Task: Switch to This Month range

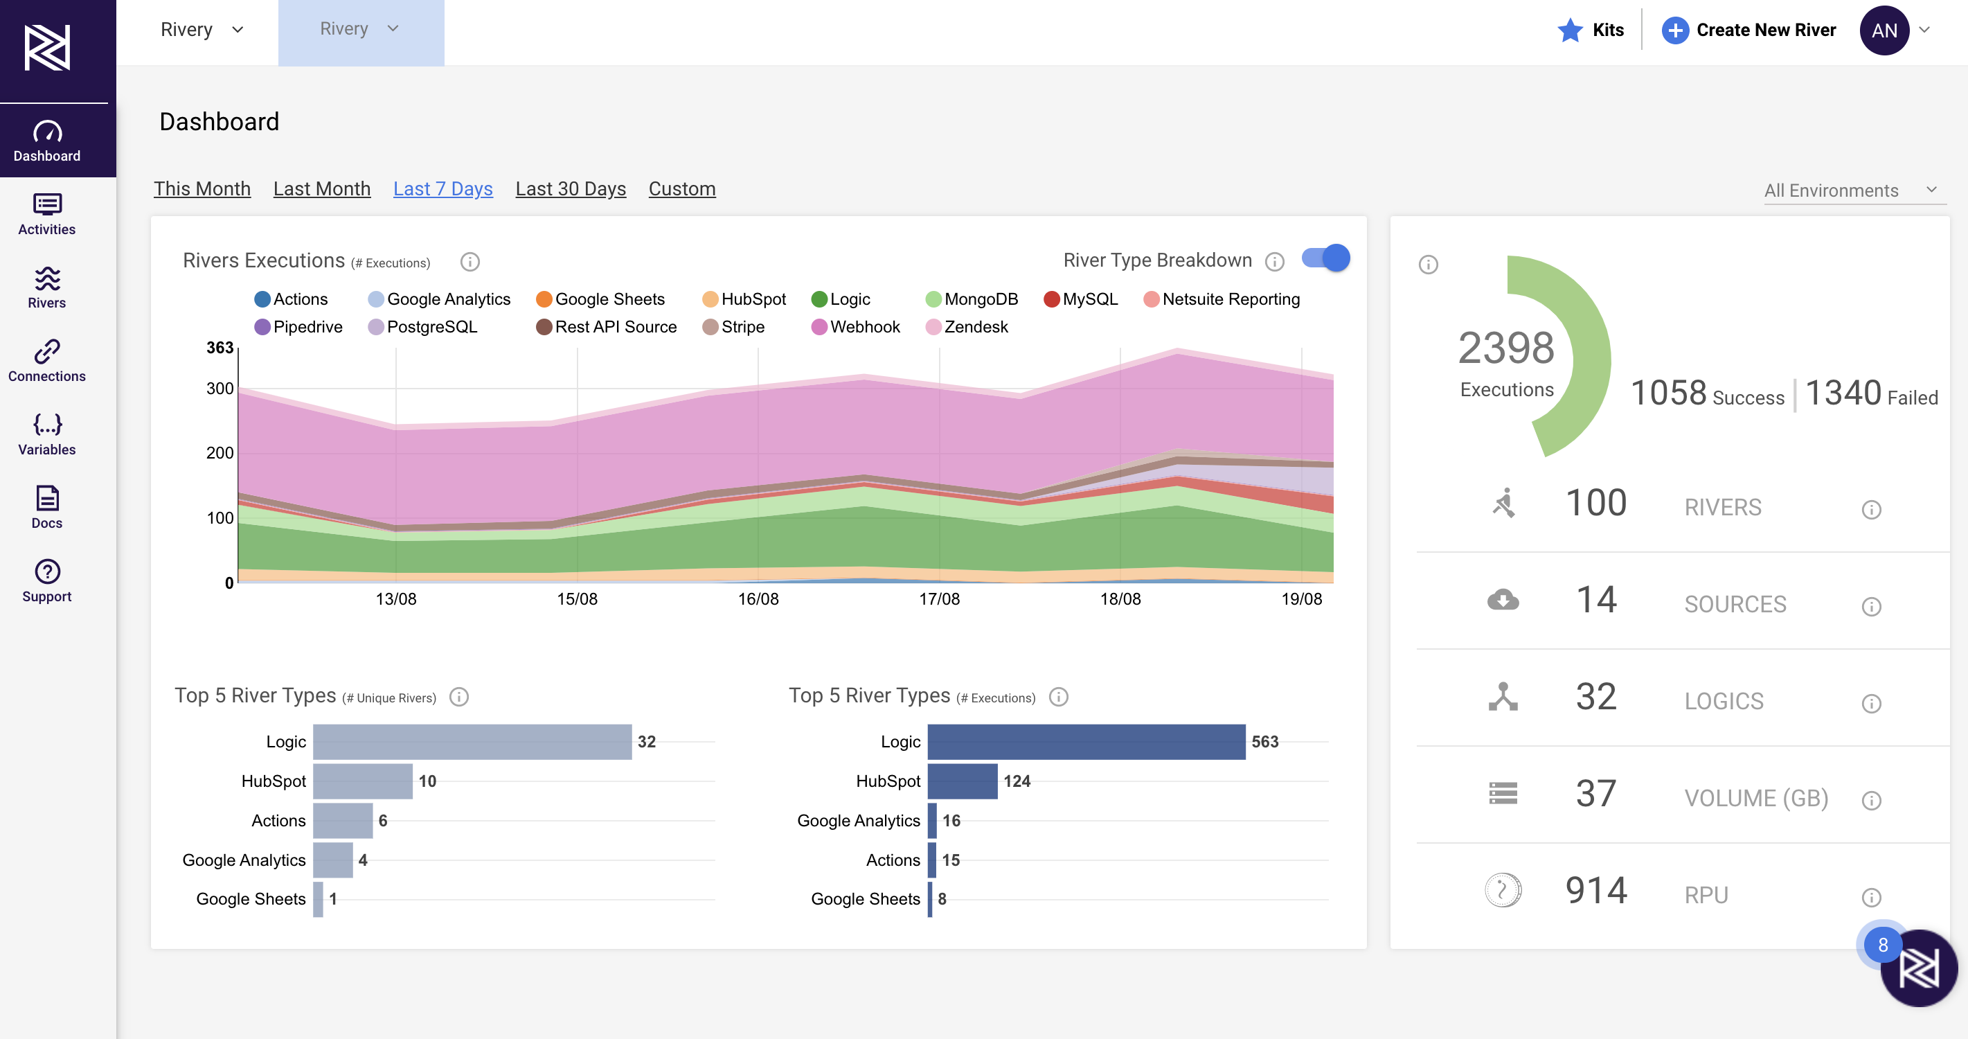Action: (202, 188)
